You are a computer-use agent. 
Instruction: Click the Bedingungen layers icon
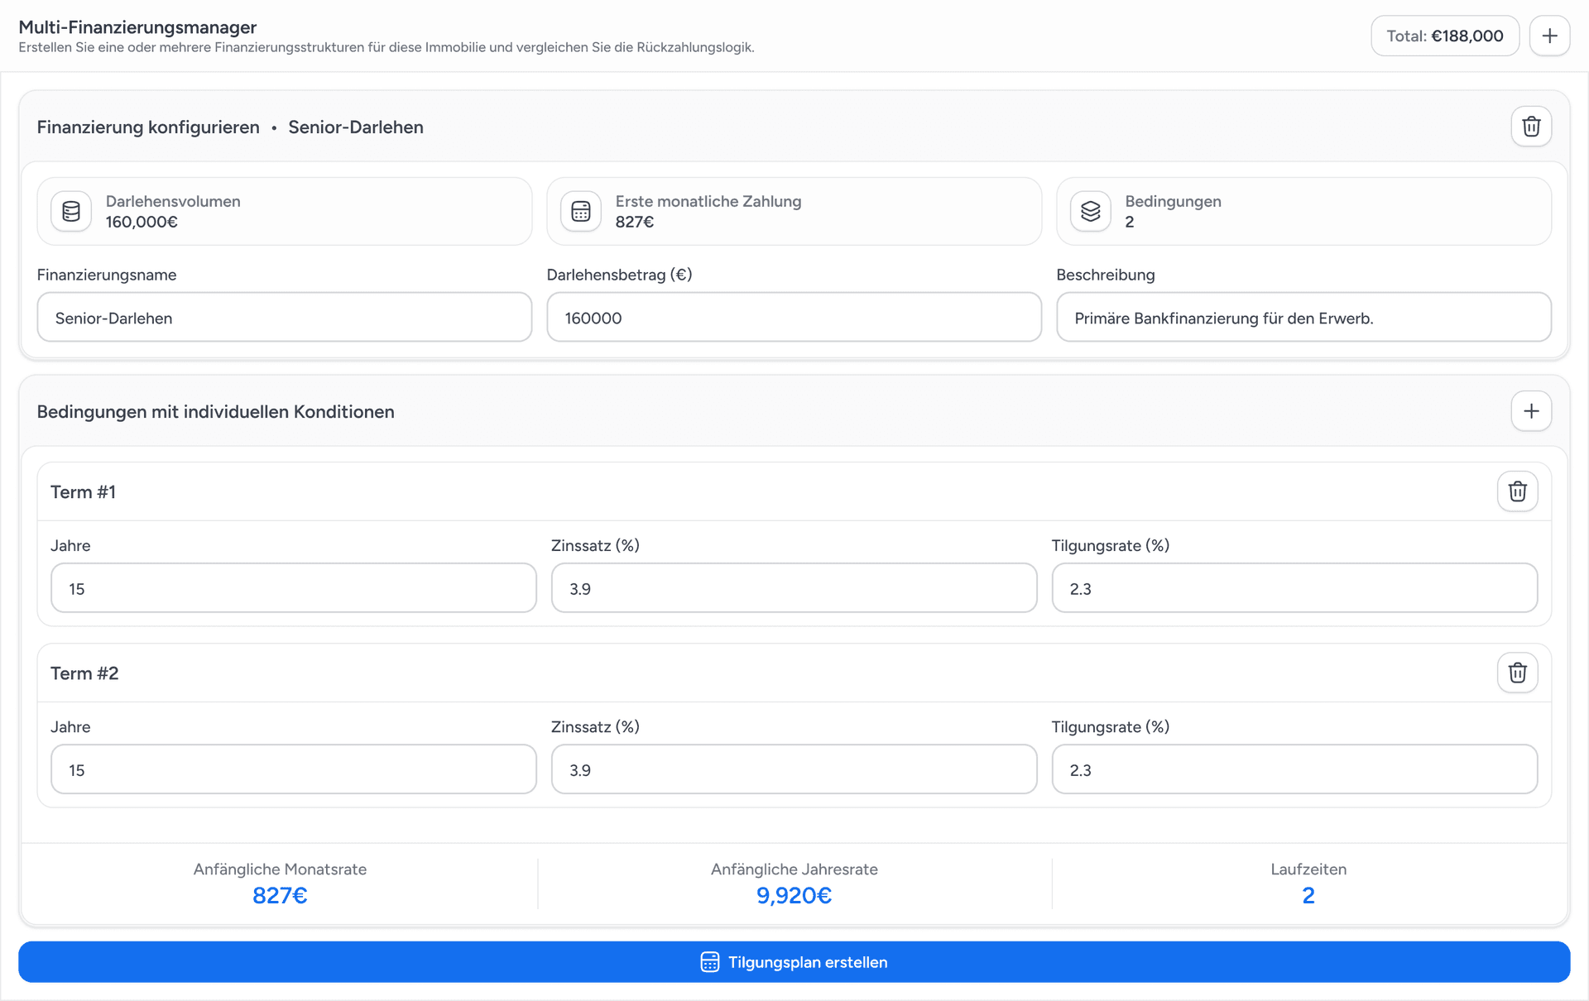pos(1091,212)
